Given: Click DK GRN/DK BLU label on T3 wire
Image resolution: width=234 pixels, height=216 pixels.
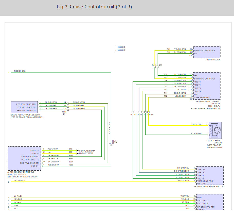Looking at the screenshot, I should (x=181, y=87).
